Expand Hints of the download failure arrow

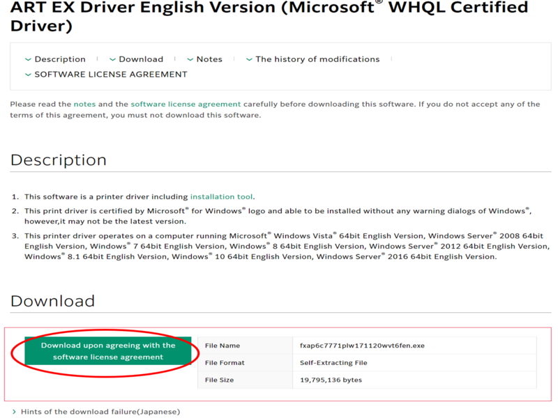[x=15, y=412]
